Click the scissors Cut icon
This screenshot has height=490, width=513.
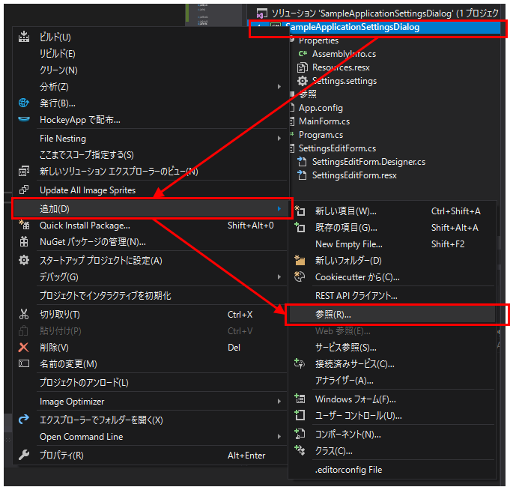(x=23, y=314)
